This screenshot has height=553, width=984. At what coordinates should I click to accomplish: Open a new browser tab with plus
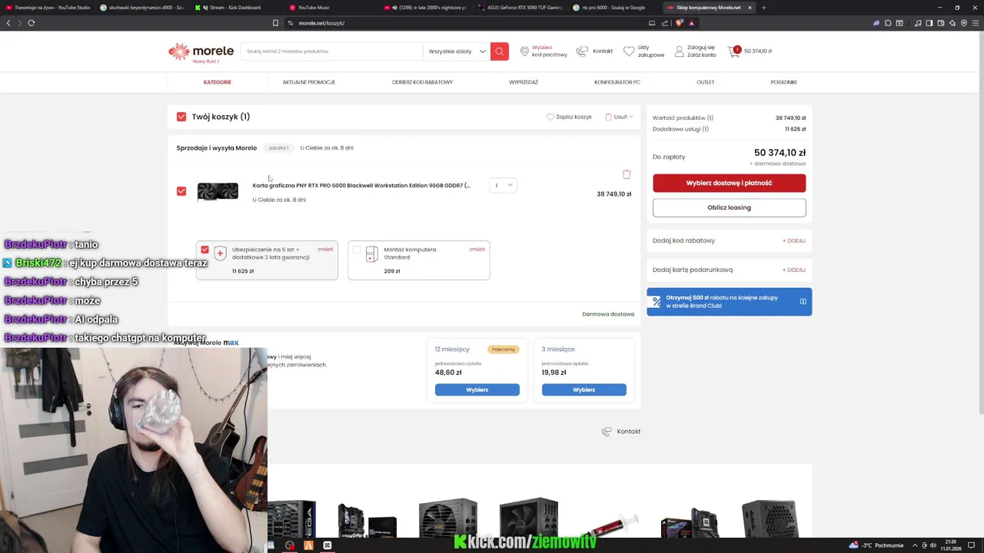pos(763,8)
